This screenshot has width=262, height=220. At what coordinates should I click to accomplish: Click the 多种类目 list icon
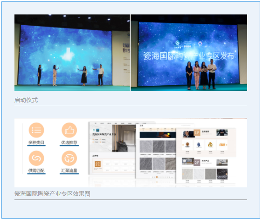[36, 130]
